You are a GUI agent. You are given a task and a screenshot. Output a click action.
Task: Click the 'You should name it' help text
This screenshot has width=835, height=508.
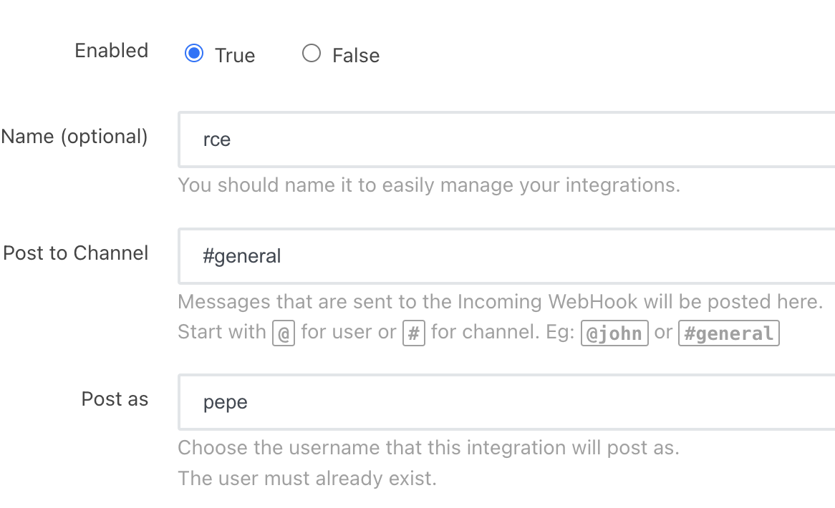[x=428, y=185]
